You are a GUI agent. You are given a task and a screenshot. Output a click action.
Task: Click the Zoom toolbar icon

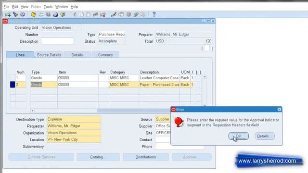tap(121, 14)
